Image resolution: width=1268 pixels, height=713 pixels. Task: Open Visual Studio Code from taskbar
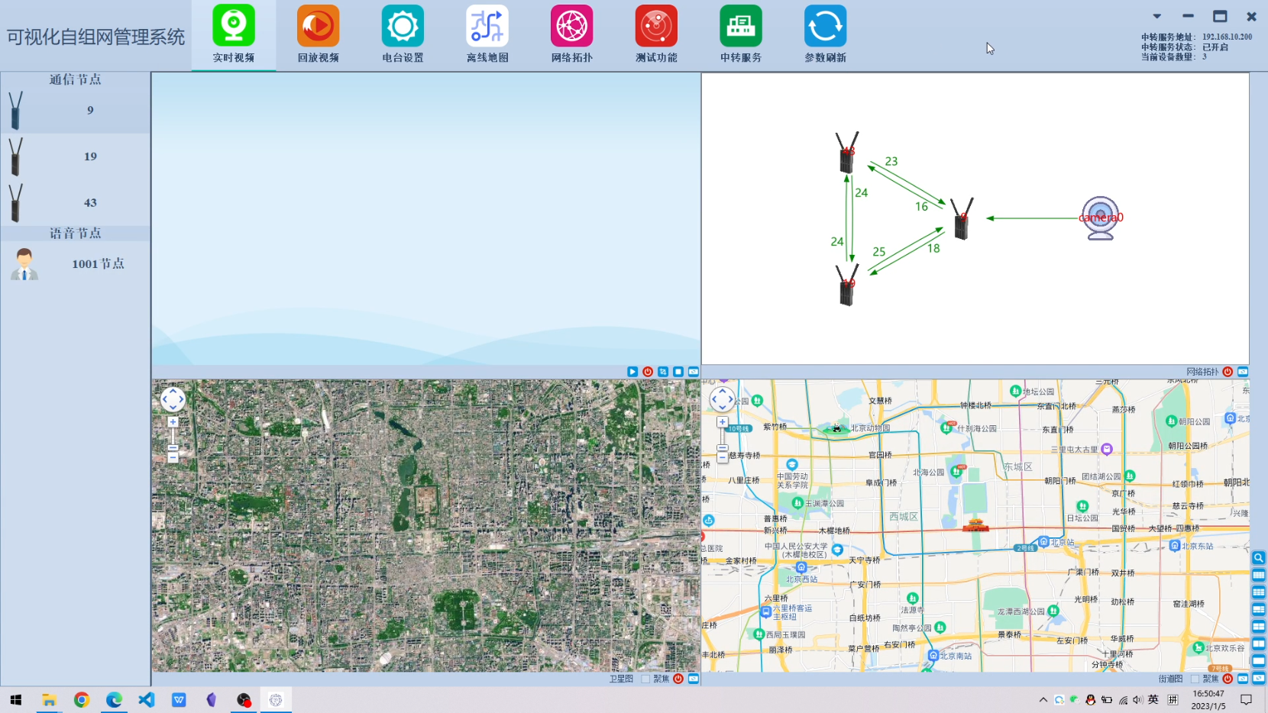coord(147,700)
